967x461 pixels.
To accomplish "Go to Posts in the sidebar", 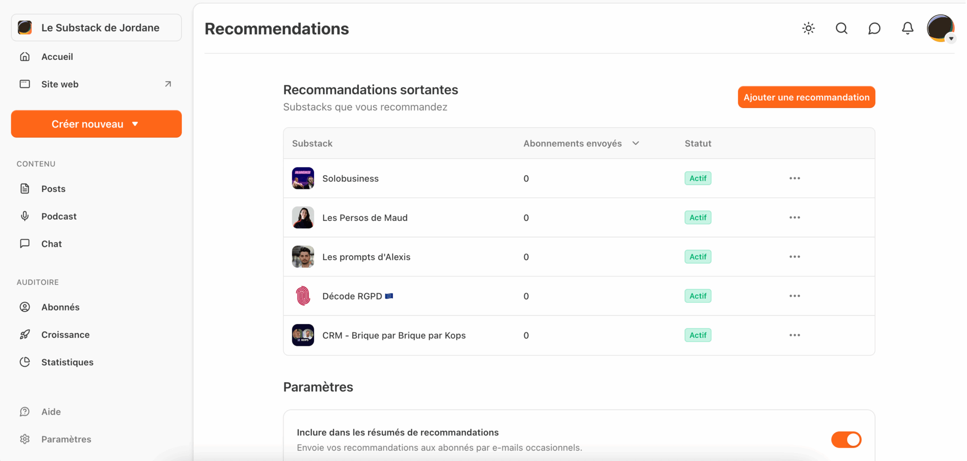I will point(53,189).
